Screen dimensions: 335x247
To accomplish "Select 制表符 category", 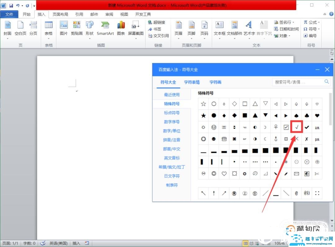I will (x=172, y=185).
